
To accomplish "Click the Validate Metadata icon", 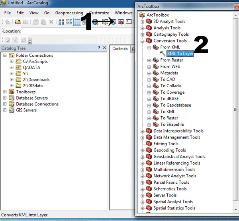I will click(x=7, y=40).
